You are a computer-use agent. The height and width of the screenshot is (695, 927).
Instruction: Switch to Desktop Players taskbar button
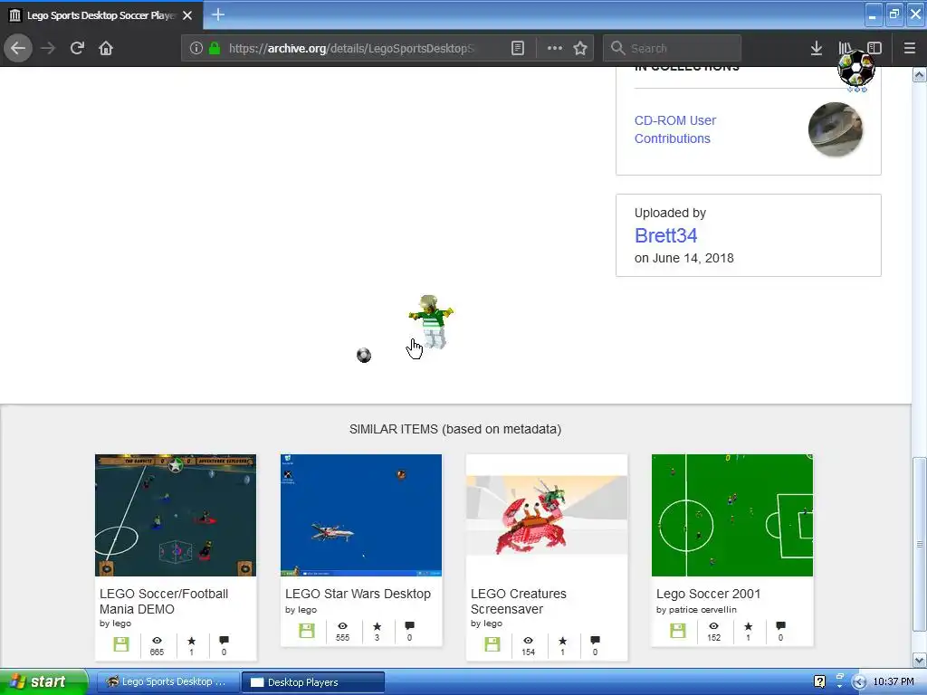[313, 682]
